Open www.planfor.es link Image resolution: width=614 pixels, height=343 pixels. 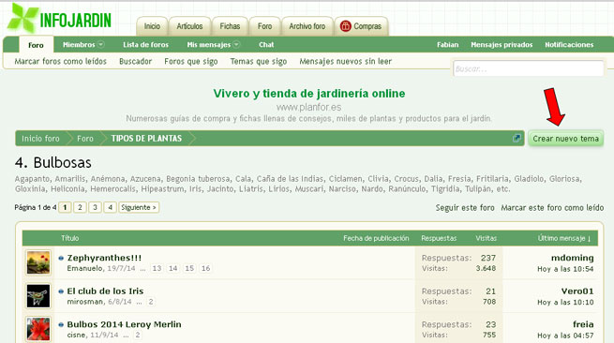[x=309, y=107]
